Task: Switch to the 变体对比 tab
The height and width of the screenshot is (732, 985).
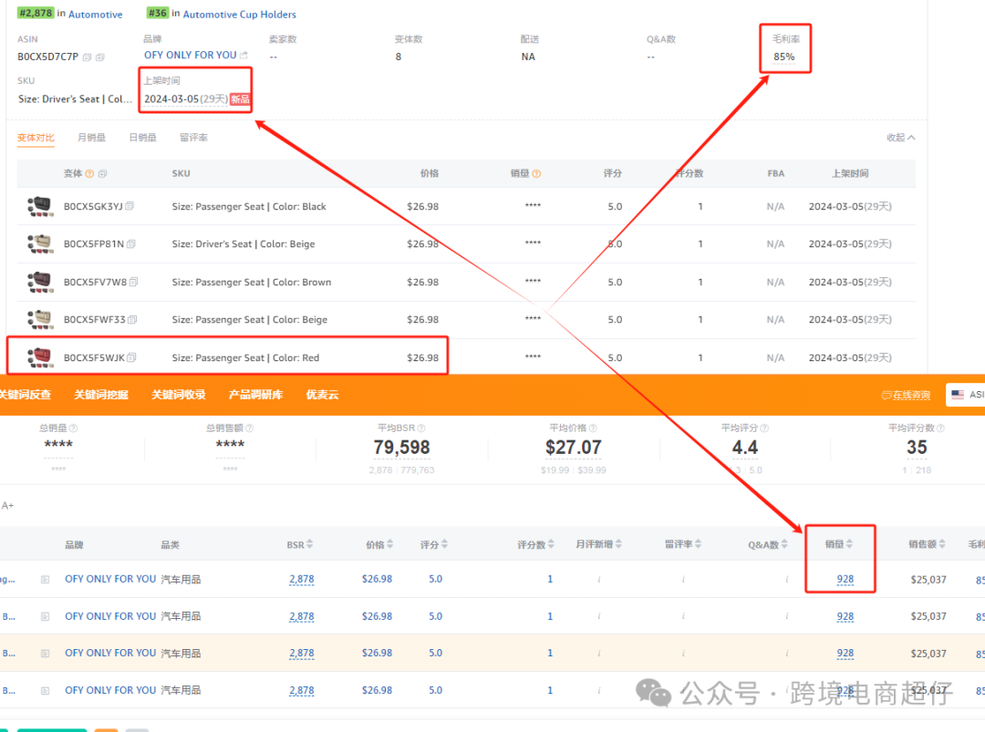Action: click(36, 138)
